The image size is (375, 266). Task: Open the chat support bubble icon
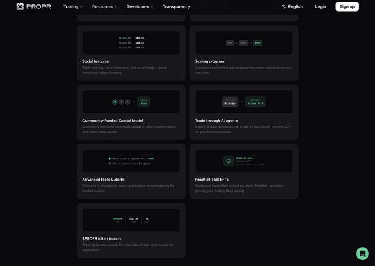[362, 253]
